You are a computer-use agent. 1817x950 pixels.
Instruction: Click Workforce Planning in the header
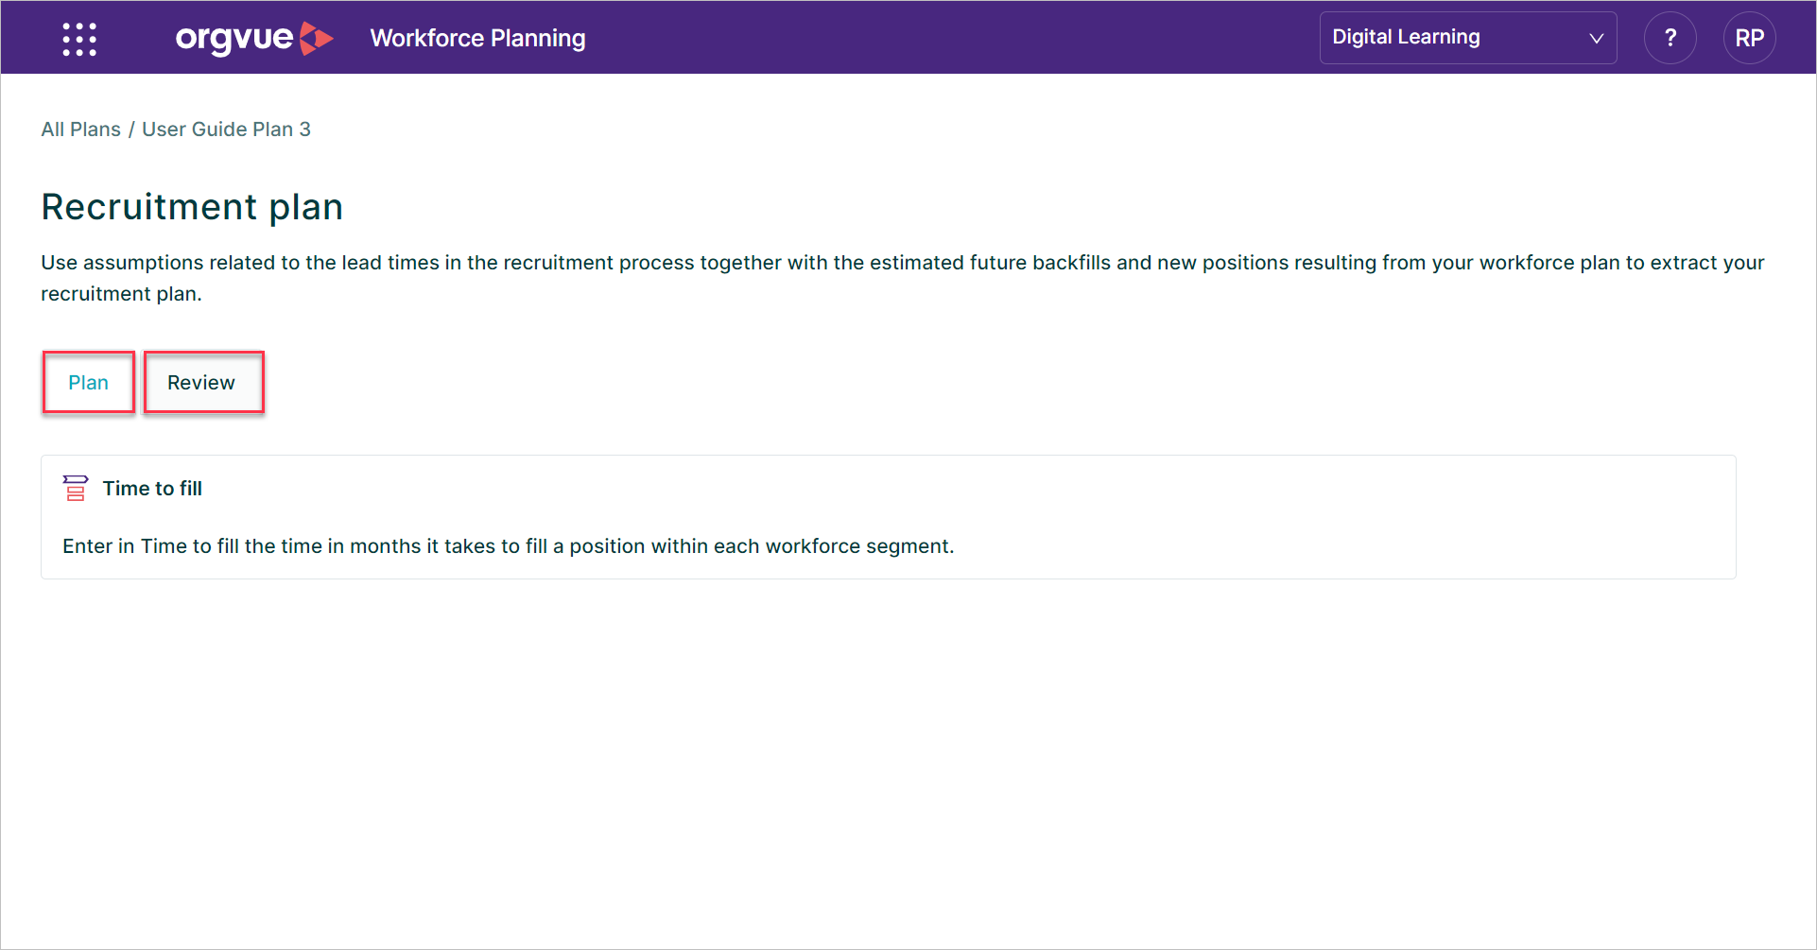coord(477,38)
